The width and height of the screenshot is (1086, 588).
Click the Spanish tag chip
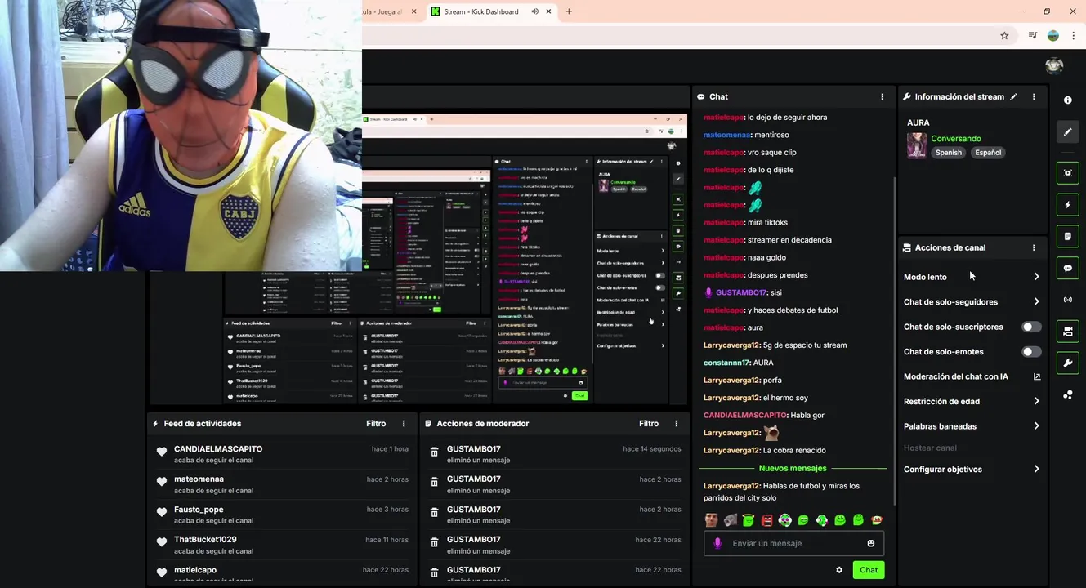pyautogui.click(x=949, y=153)
